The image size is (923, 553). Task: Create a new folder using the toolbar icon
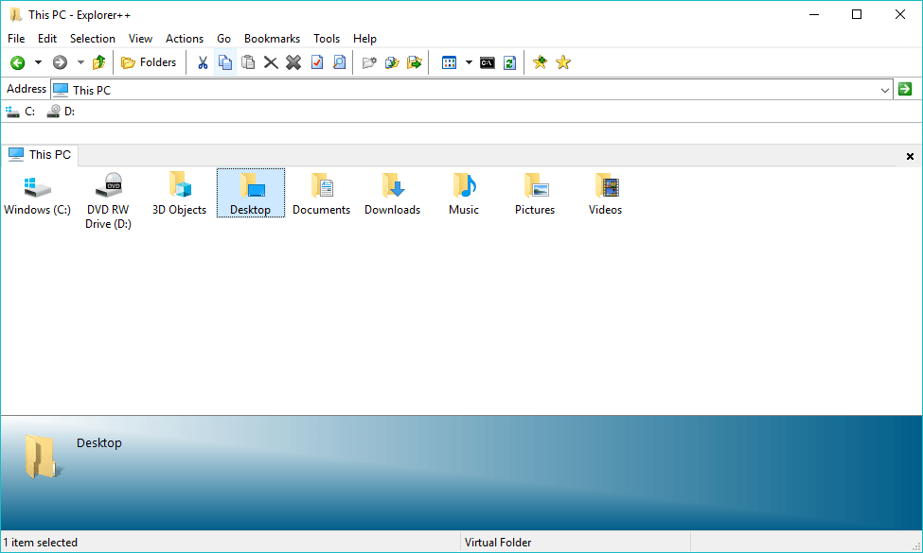(370, 62)
